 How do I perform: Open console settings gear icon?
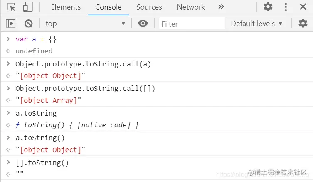(x=303, y=24)
